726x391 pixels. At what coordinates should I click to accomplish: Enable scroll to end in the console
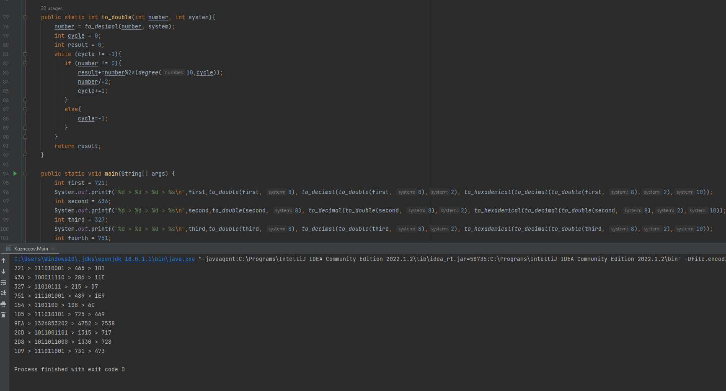coord(3,293)
